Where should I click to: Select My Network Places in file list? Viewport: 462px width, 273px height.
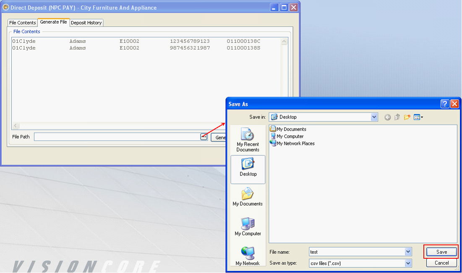(x=292, y=143)
